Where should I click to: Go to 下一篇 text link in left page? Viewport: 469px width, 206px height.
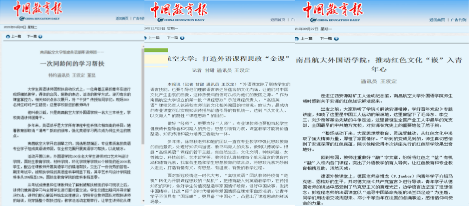point(32,36)
